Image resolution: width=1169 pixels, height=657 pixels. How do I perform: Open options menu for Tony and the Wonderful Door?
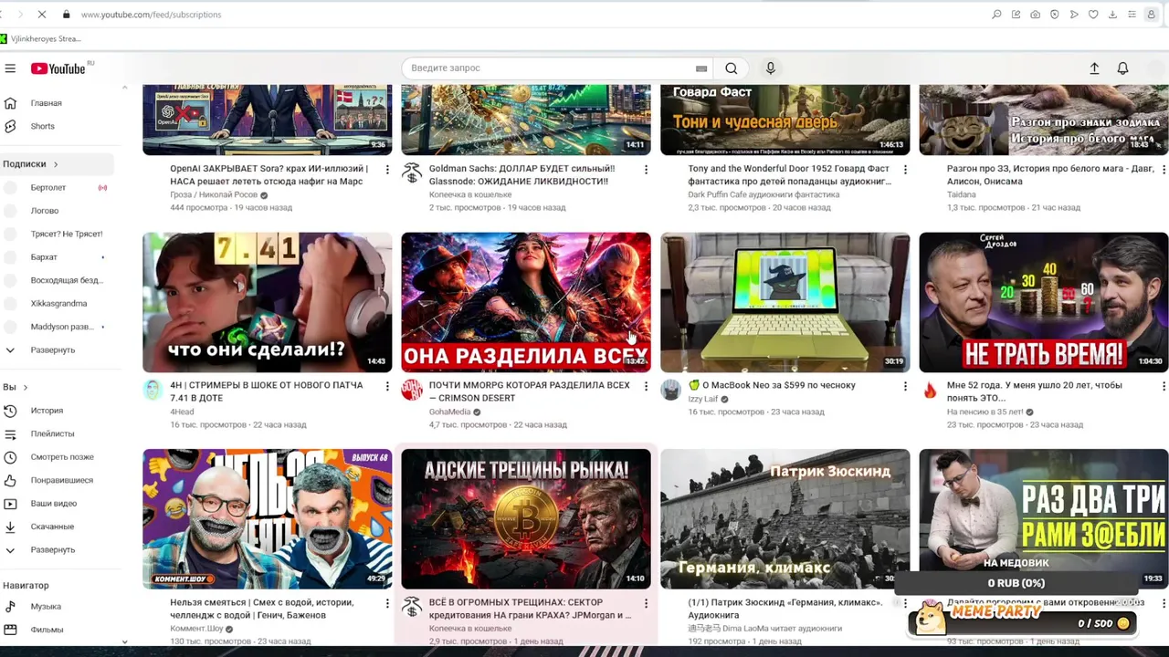coord(905,170)
